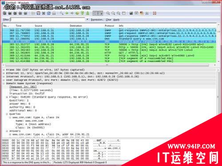This screenshot has height=166, width=222.
Task: Zoom out the packet text
Action: (x=113, y=13)
